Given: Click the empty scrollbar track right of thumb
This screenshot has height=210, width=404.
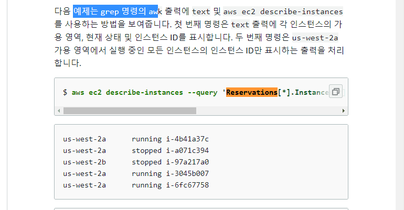Looking at the screenshot, I should (268, 111).
